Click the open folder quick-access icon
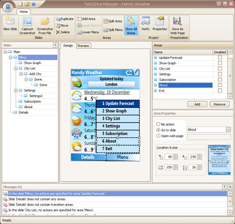Image resolution: width=235 pixels, height=224 pixels. coord(27,4)
